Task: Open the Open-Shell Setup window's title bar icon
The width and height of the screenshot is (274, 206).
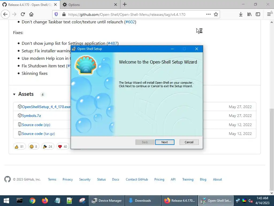Action: 74,49
